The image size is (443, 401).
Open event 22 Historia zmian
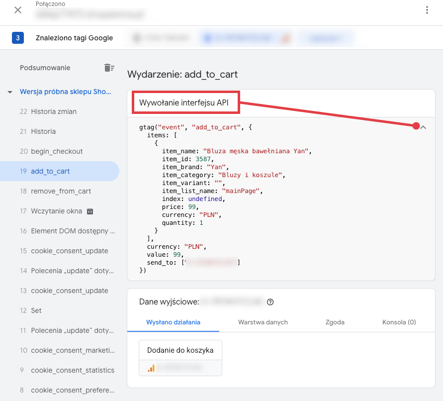tap(53, 111)
